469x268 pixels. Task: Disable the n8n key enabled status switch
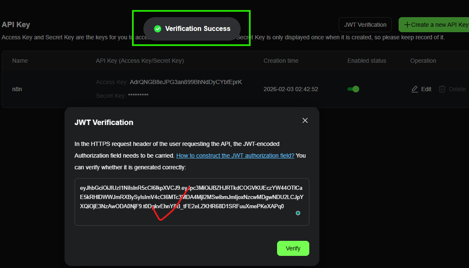pyautogui.click(x=353, y=89)
